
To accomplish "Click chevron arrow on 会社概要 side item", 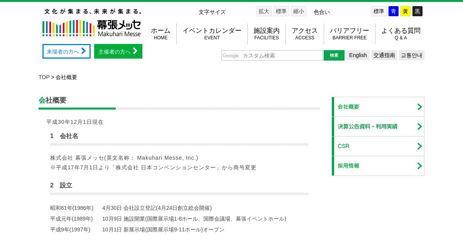I will coord(420,107).
